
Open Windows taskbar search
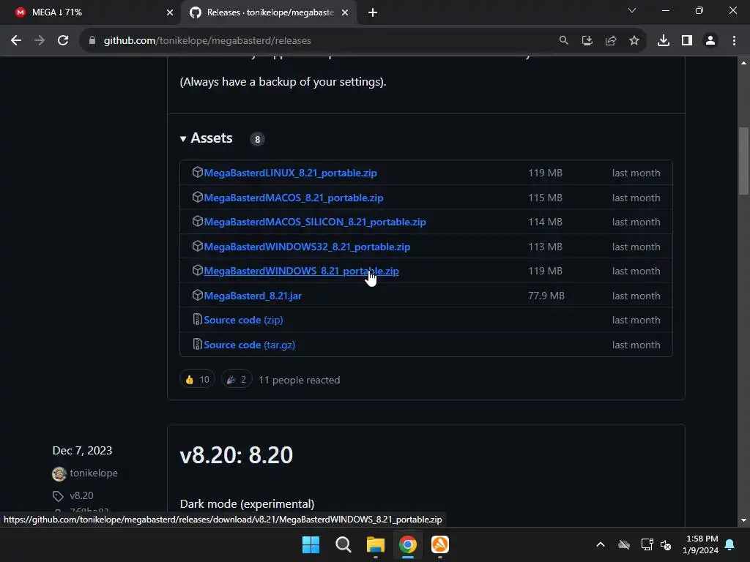(344, 544)
